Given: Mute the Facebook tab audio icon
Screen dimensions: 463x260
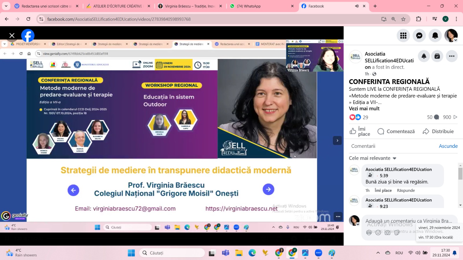Looking at the screenshot, I should [357, 6].
